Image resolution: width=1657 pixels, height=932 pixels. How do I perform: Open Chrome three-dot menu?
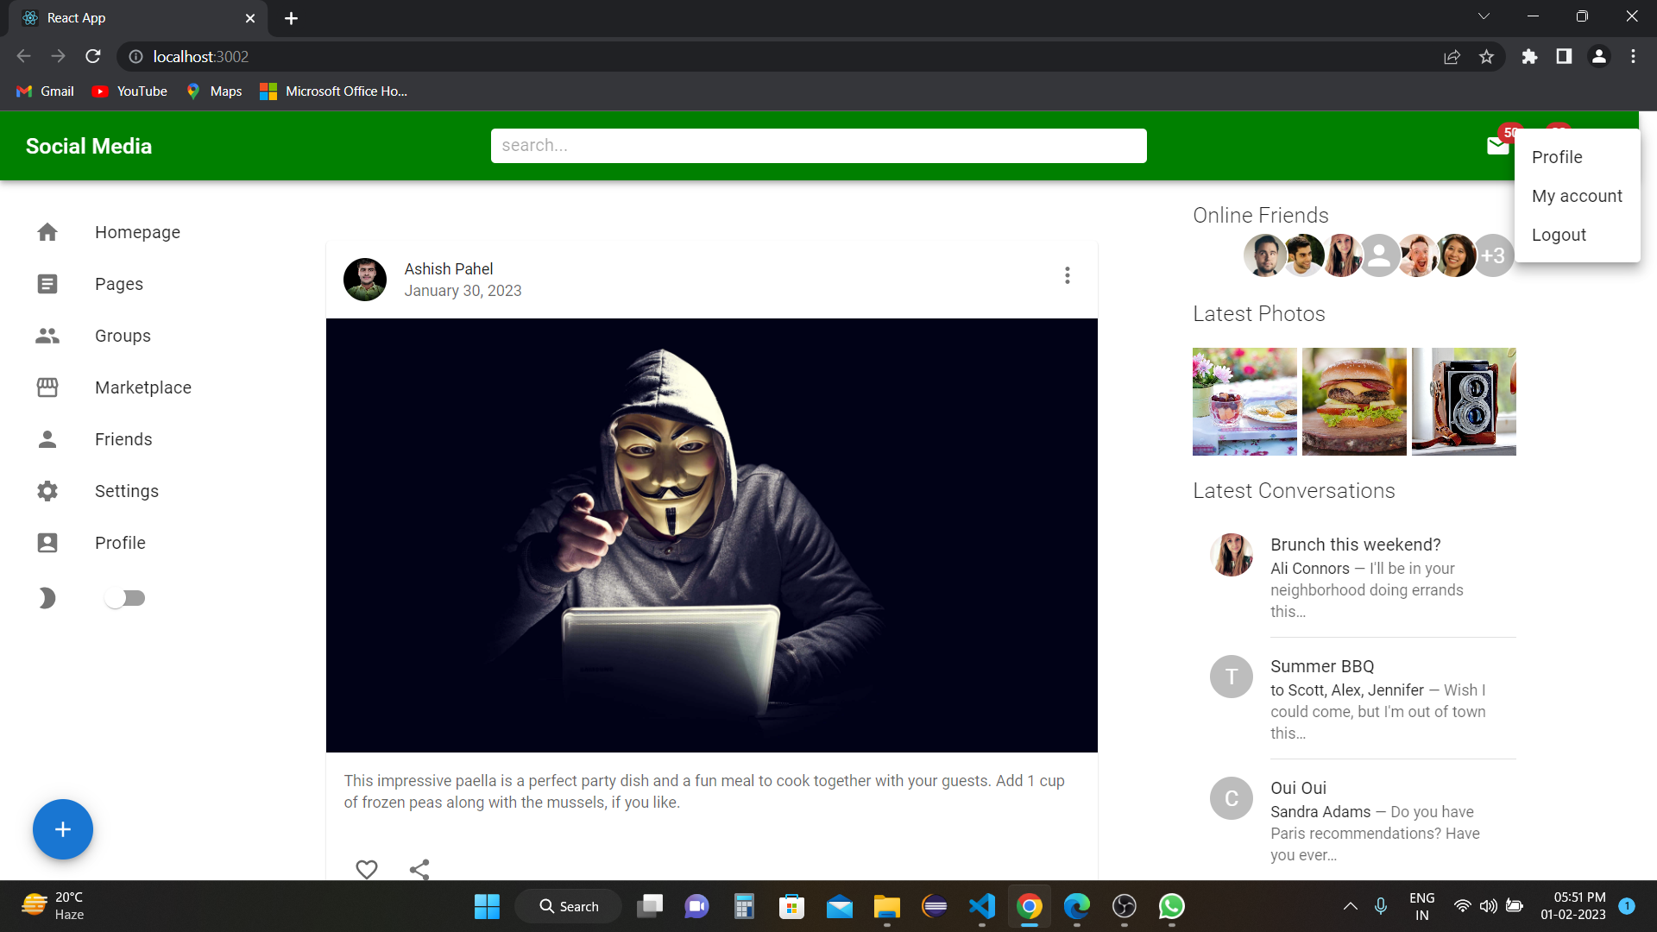click(1633, 56)
